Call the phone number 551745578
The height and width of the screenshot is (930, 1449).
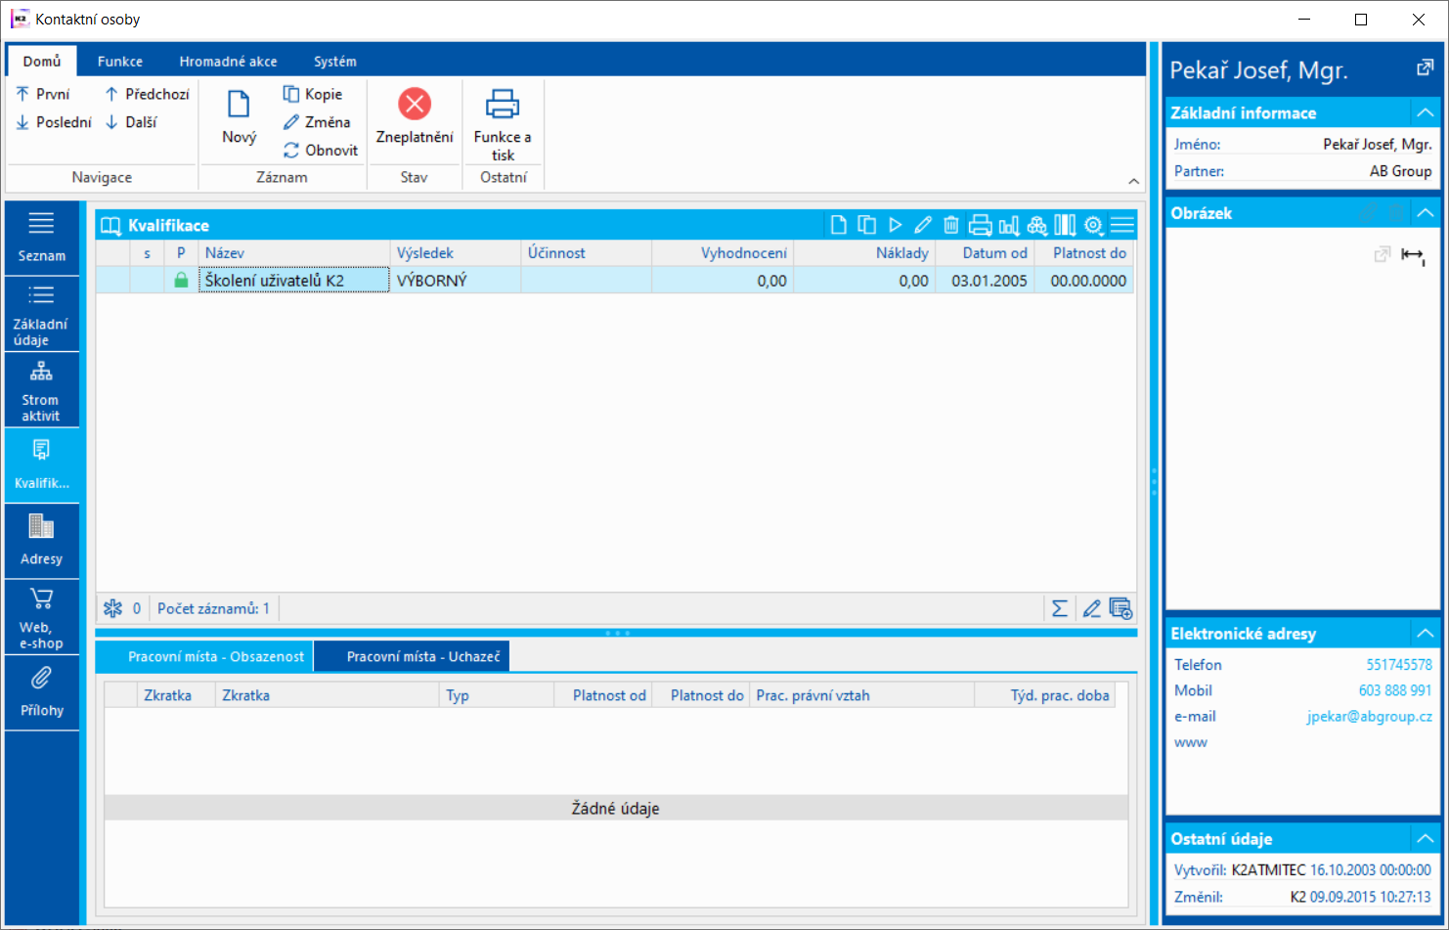tap(1399, 665)
